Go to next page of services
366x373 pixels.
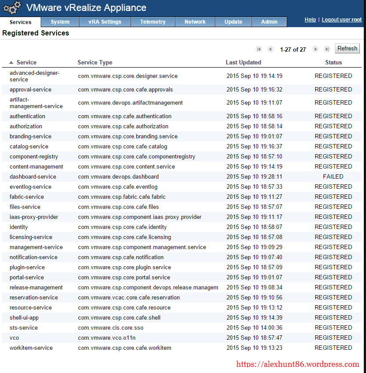[315, 49]
